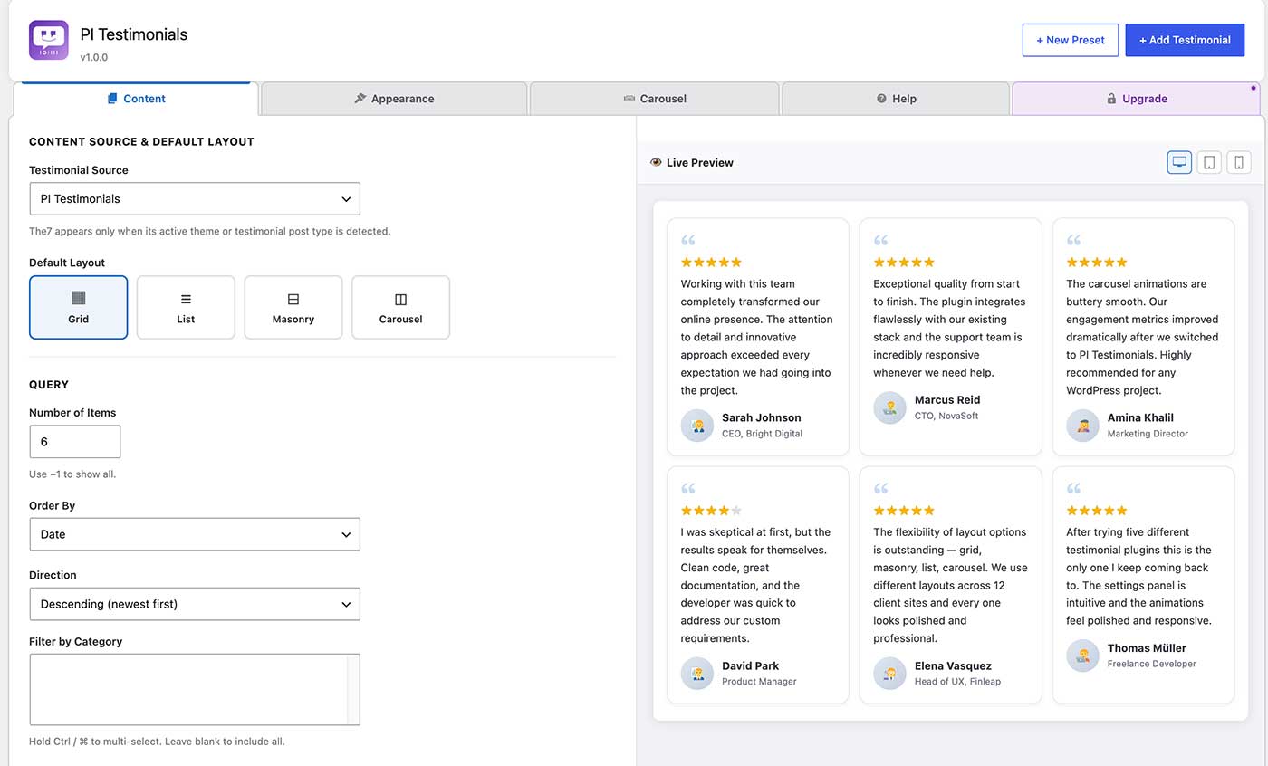Open the Content tab
1268x766 pixels.
coord(136,99)
